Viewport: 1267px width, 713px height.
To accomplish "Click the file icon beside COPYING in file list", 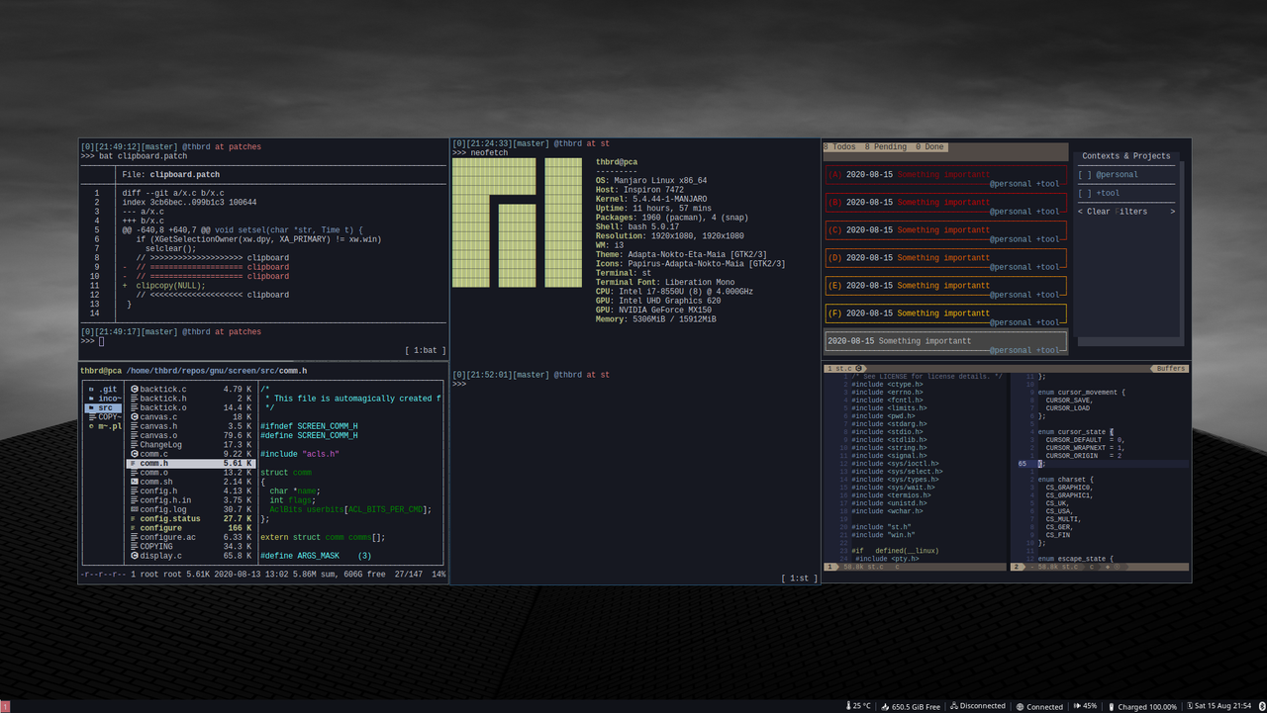I will [x=134, y=546].
